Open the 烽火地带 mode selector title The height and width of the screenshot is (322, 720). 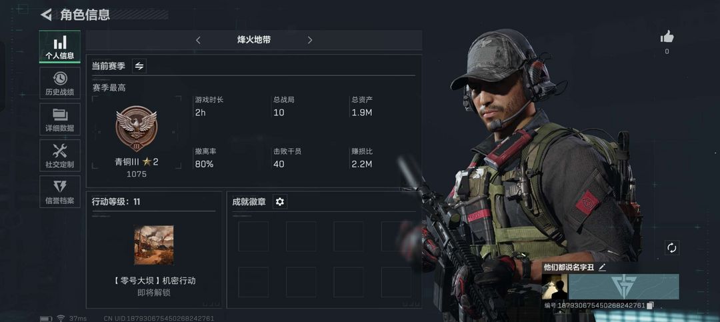coord(254,40)
